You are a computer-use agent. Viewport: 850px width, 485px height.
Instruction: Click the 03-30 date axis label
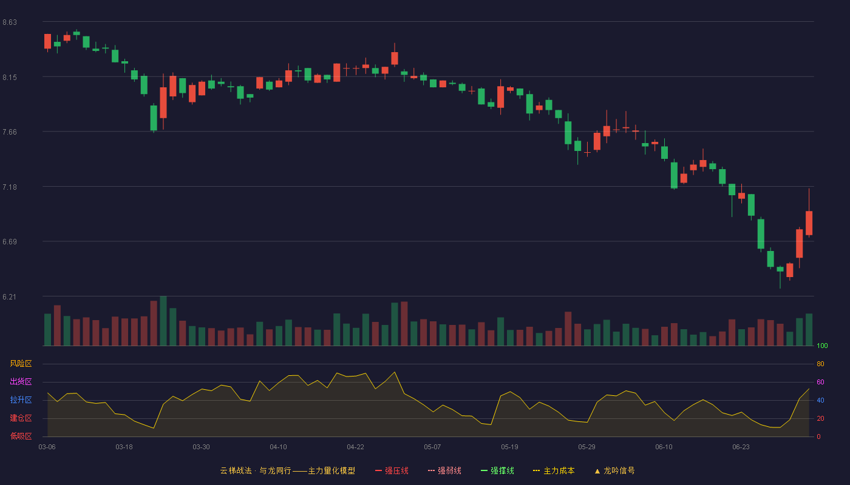202,447
